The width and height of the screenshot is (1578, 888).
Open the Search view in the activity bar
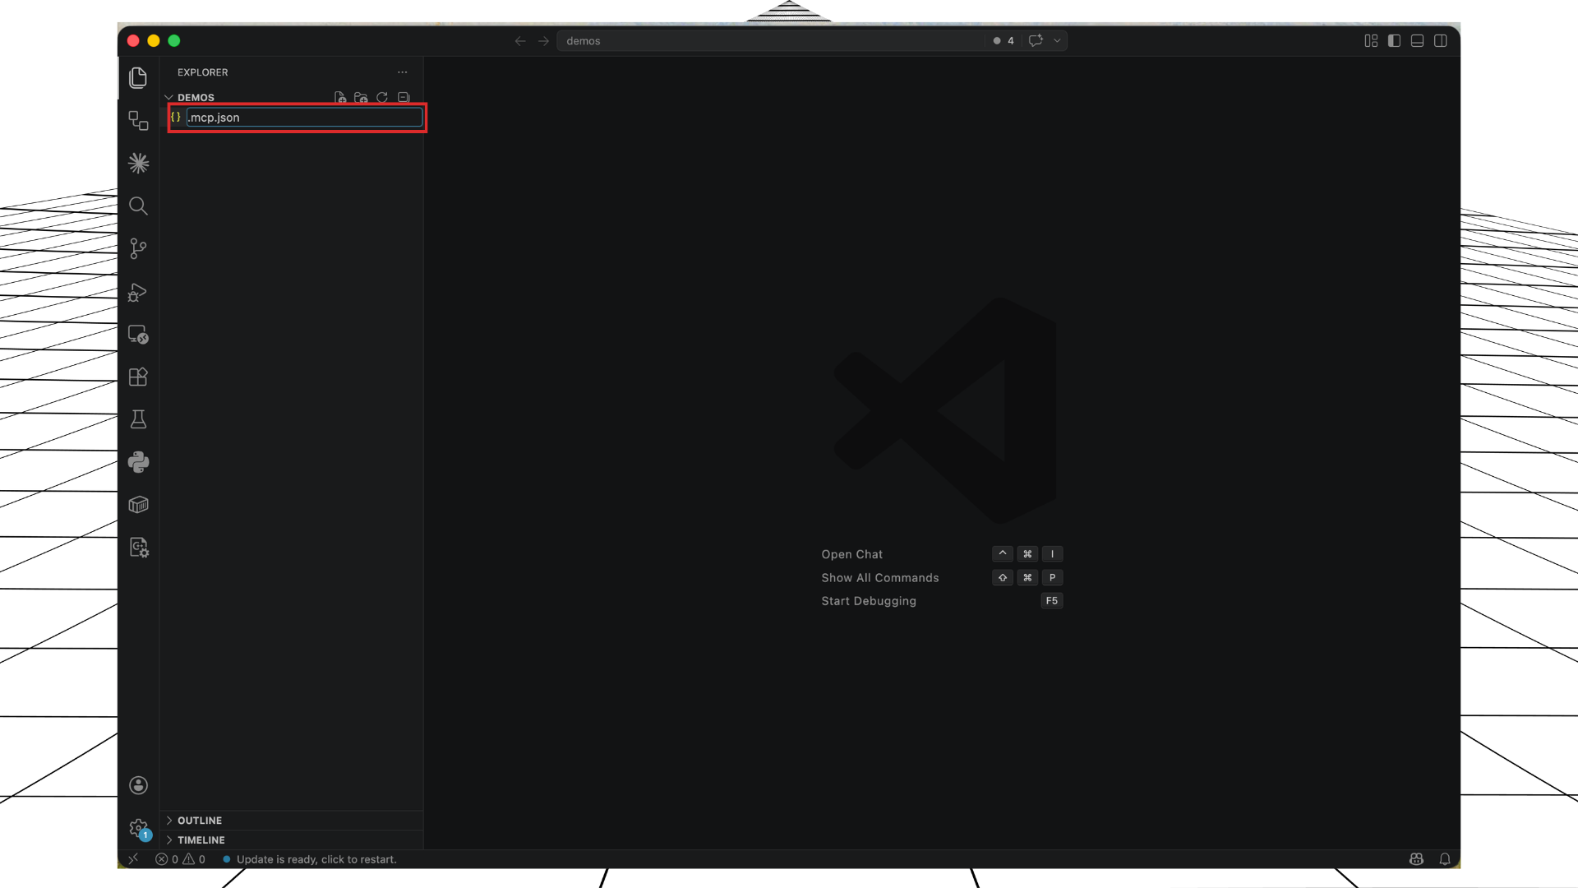click(x=138, y=206)
